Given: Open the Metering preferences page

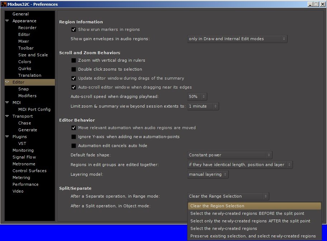Looking at the screenshot, I should [21, 178].
